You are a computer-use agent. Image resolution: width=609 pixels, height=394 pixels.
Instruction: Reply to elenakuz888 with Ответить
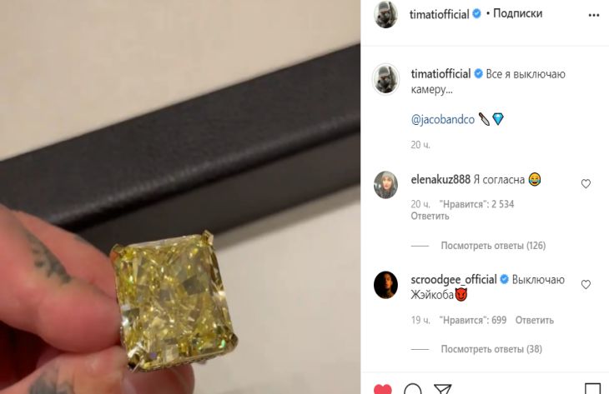tap(430, 216)
